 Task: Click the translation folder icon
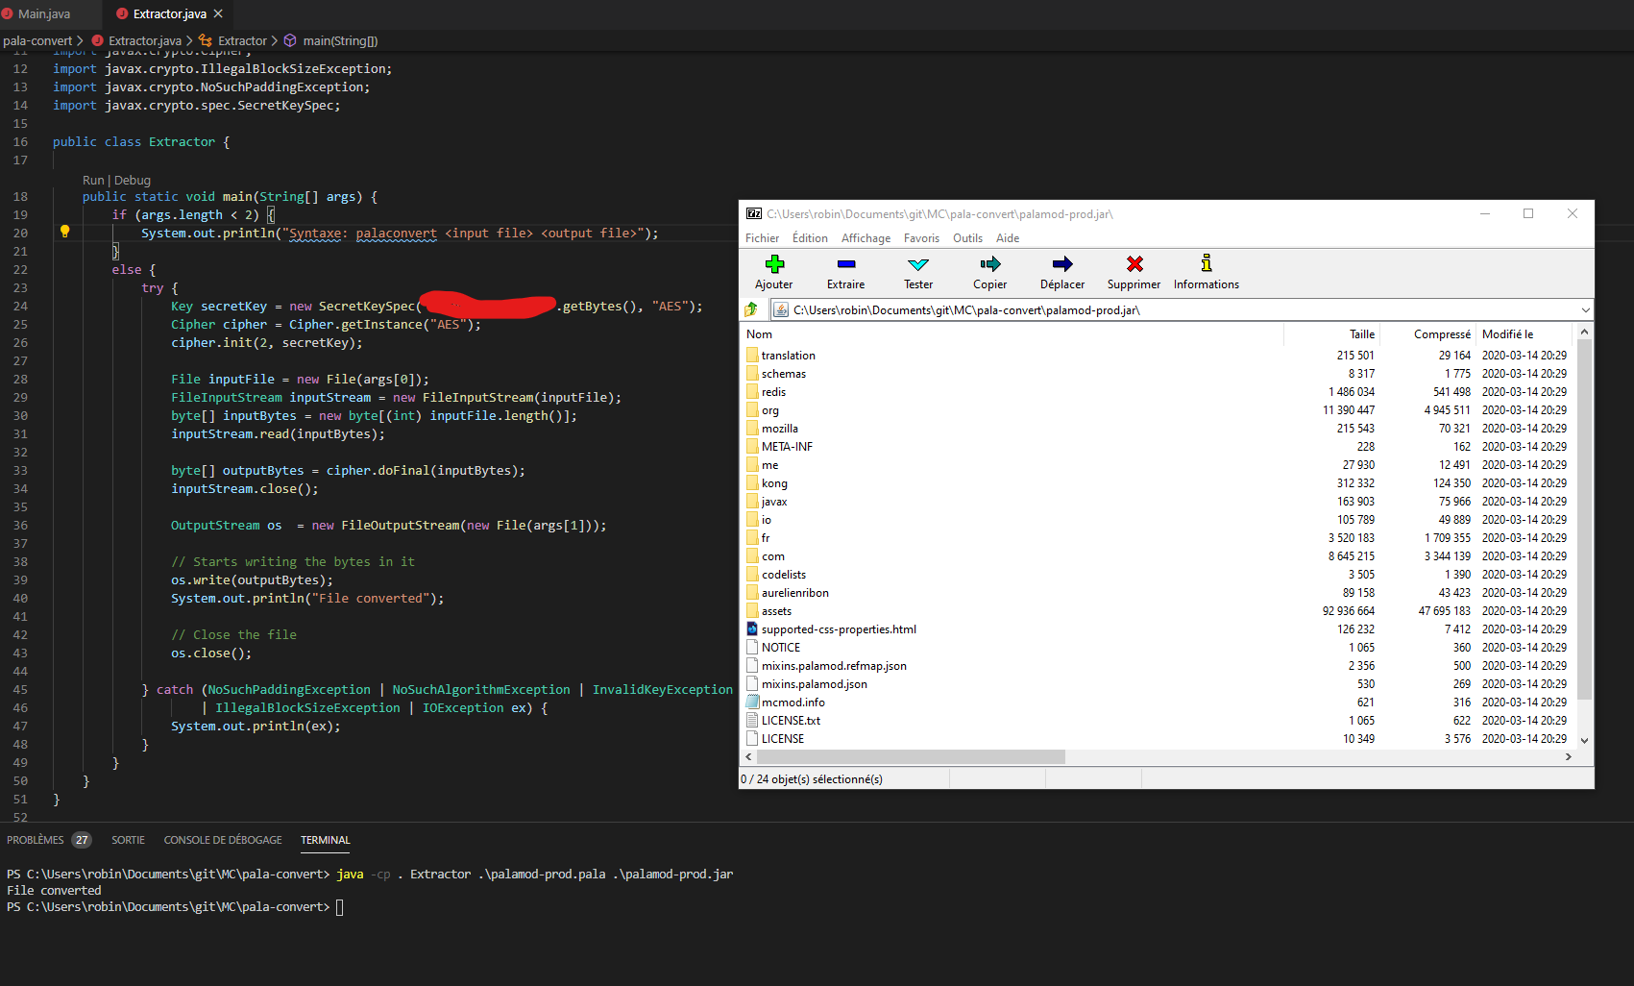752,355
